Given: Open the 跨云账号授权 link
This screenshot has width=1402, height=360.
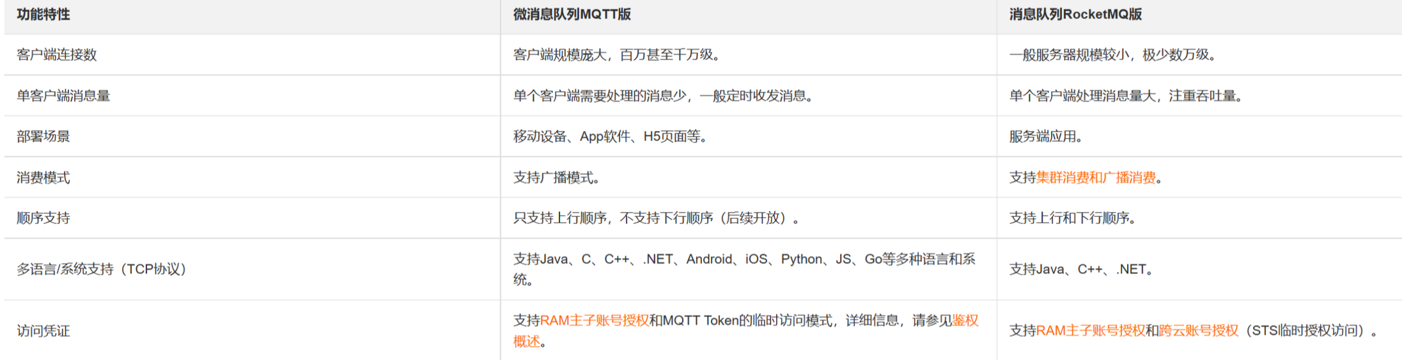Looking at the screenshot, I should [x=1199, y=331].
